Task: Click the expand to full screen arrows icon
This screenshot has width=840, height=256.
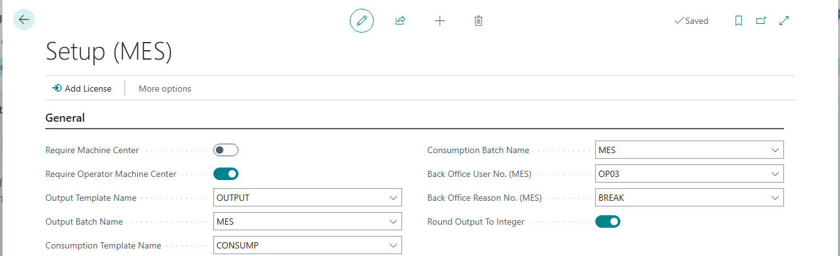Action: (784, 21)
